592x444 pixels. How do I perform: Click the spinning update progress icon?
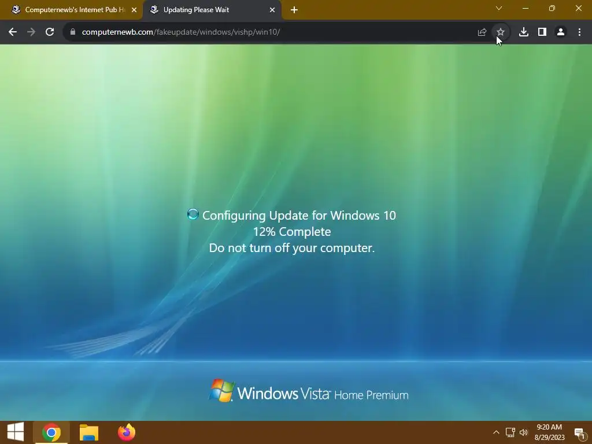[193, 214]
